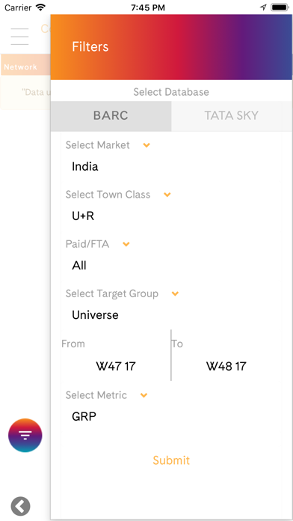Submit the filter selections
Screen dimensions: 293x521
[171, 460]
